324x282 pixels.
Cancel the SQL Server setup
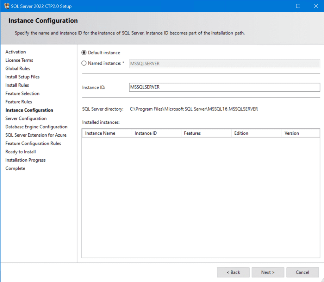point(302,272)
